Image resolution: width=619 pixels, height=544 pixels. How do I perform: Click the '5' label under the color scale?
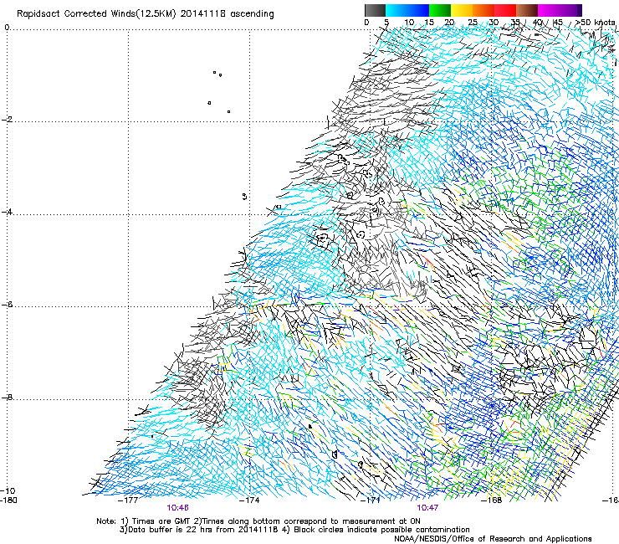386,23
